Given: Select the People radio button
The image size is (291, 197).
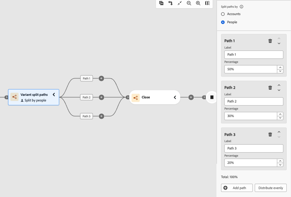Looking at the screenshot, I should pyautogui.click(x=223, y=22).
